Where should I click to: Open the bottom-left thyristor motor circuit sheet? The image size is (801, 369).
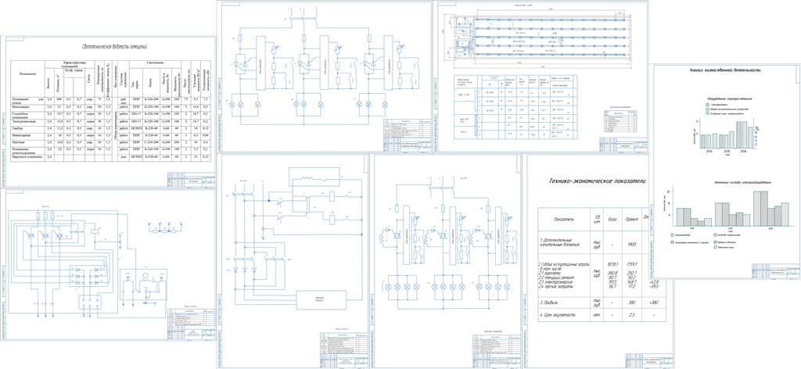click(108, 264)
